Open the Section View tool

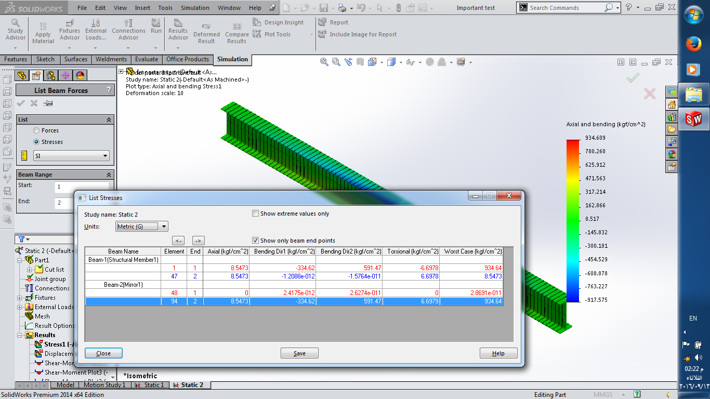coord(360,62)
